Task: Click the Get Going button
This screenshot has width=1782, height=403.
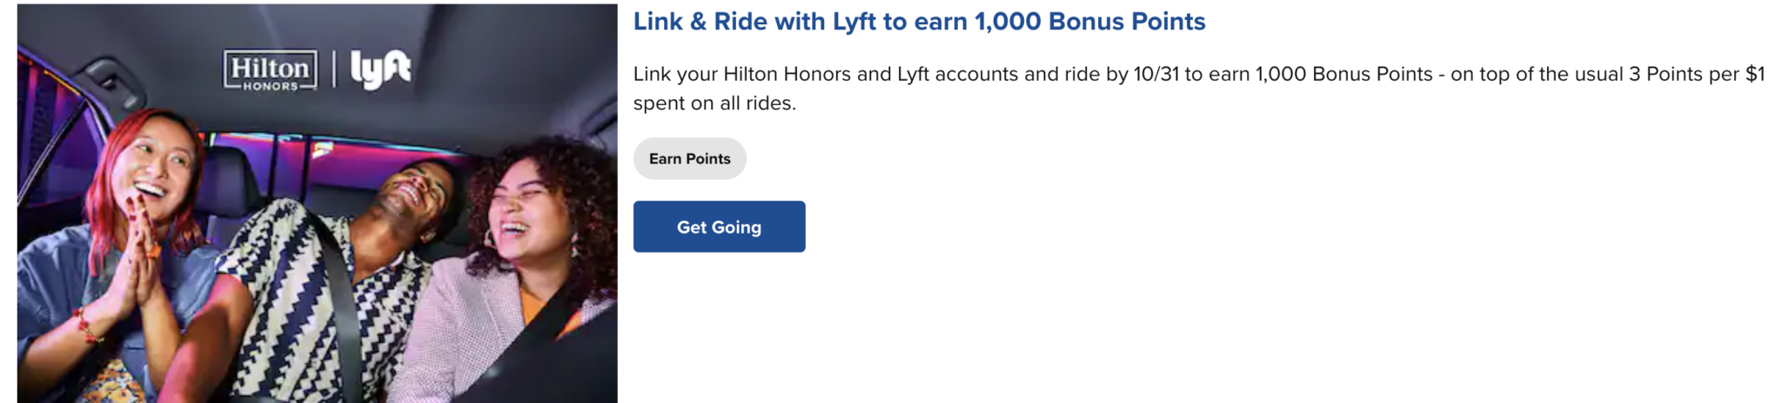Action: [x=719, y=227]
